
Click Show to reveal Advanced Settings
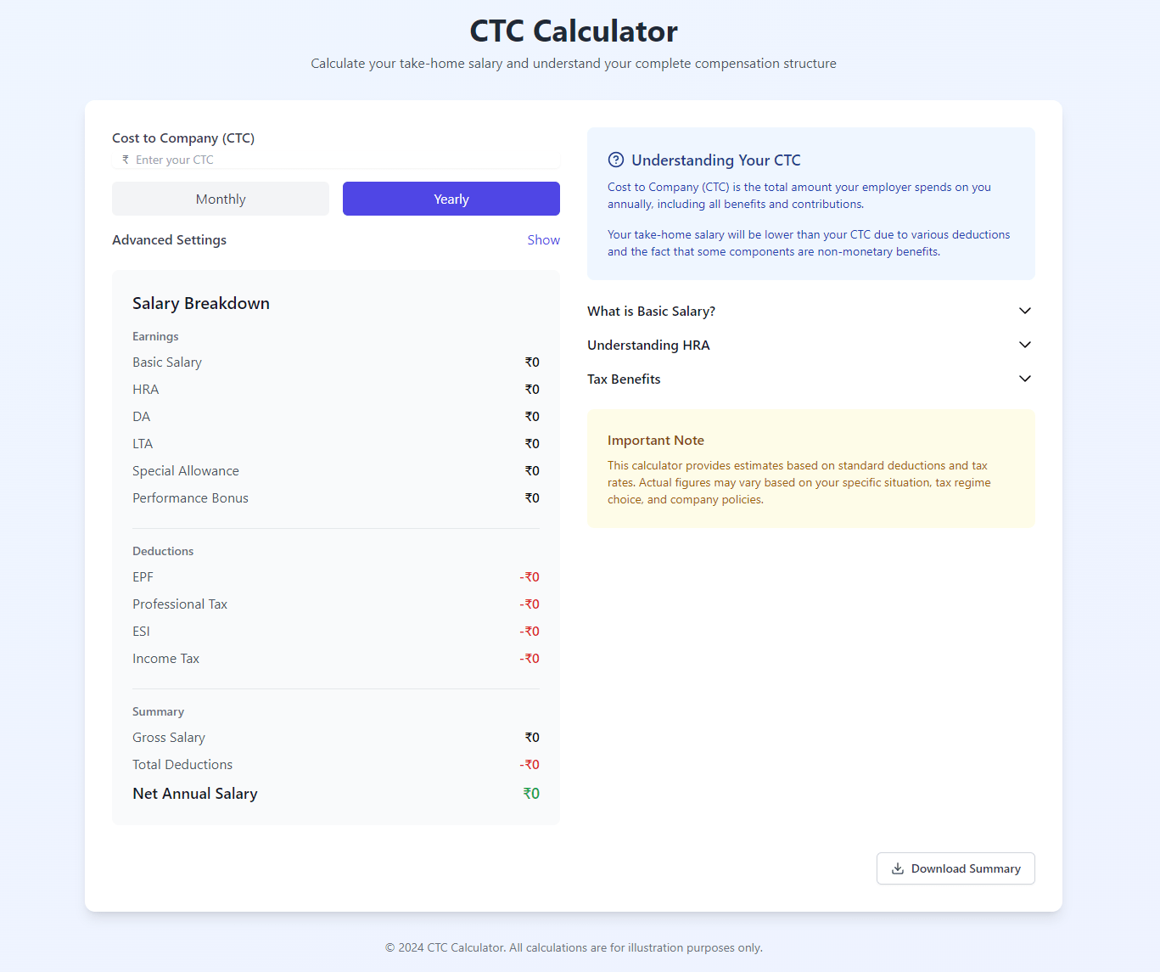(543, 239)
